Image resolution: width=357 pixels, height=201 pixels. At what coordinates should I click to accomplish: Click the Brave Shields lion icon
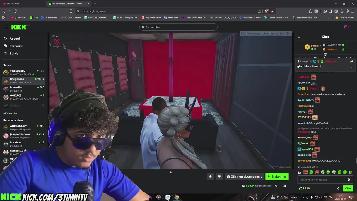[x=266, y=11]
